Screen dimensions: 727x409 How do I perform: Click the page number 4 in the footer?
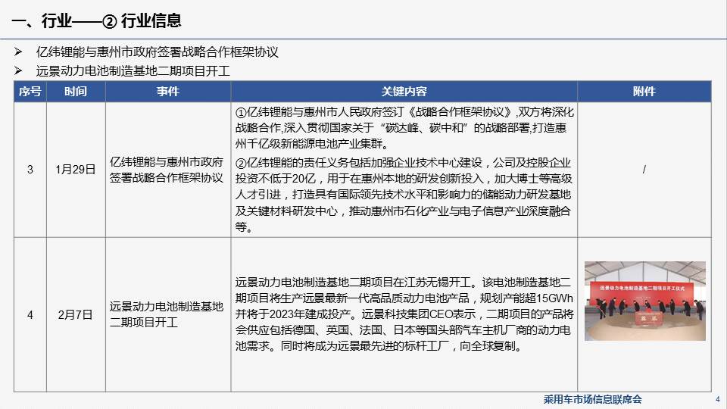(718, 399)
